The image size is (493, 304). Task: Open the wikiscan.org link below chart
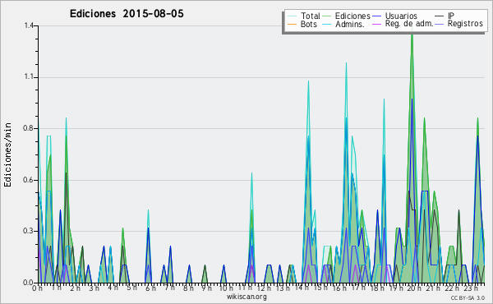[x=246, y=297]
